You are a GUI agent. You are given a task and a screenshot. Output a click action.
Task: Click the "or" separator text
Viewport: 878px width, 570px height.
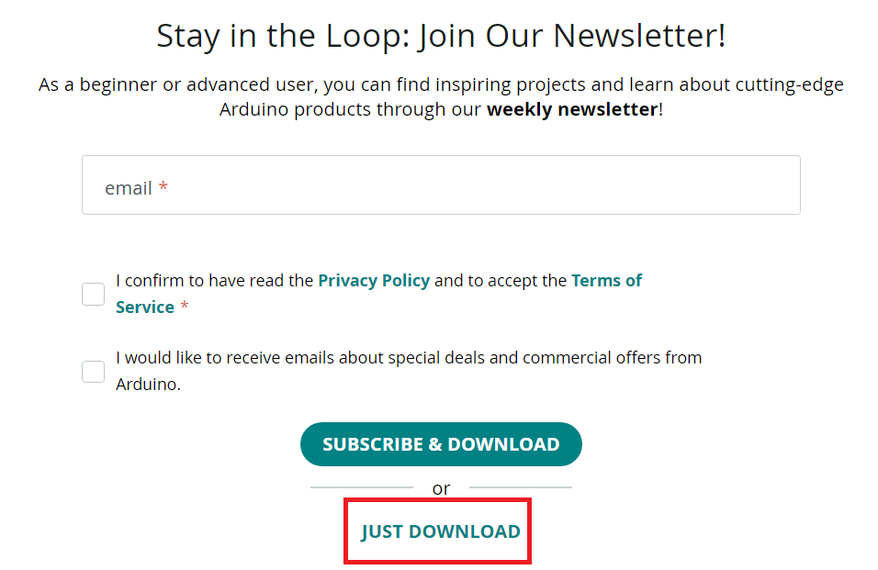[441, 488]
